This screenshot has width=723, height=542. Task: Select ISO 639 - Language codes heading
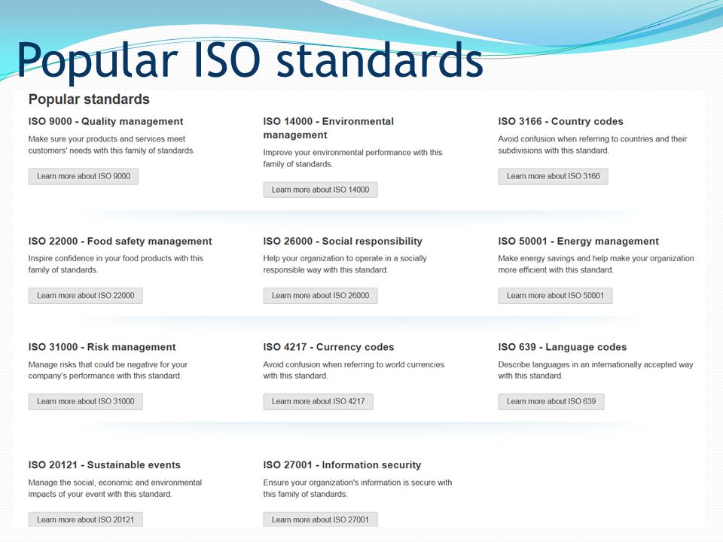563,347
